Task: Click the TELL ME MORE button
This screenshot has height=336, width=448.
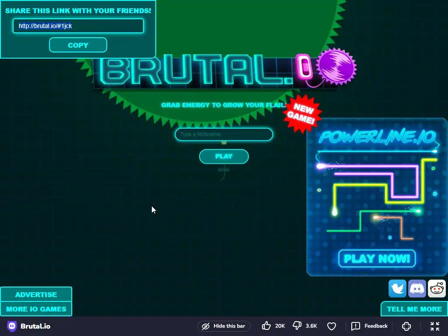Action: tap(414, 309)
